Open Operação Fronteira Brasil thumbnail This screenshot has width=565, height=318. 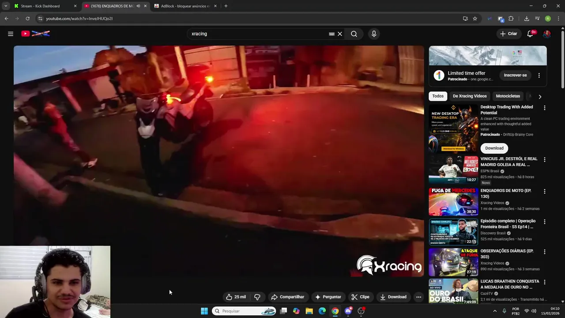point(453,231)
